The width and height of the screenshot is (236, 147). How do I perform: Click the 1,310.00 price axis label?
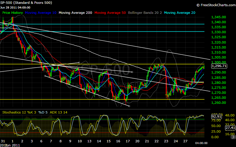(219, 52)
